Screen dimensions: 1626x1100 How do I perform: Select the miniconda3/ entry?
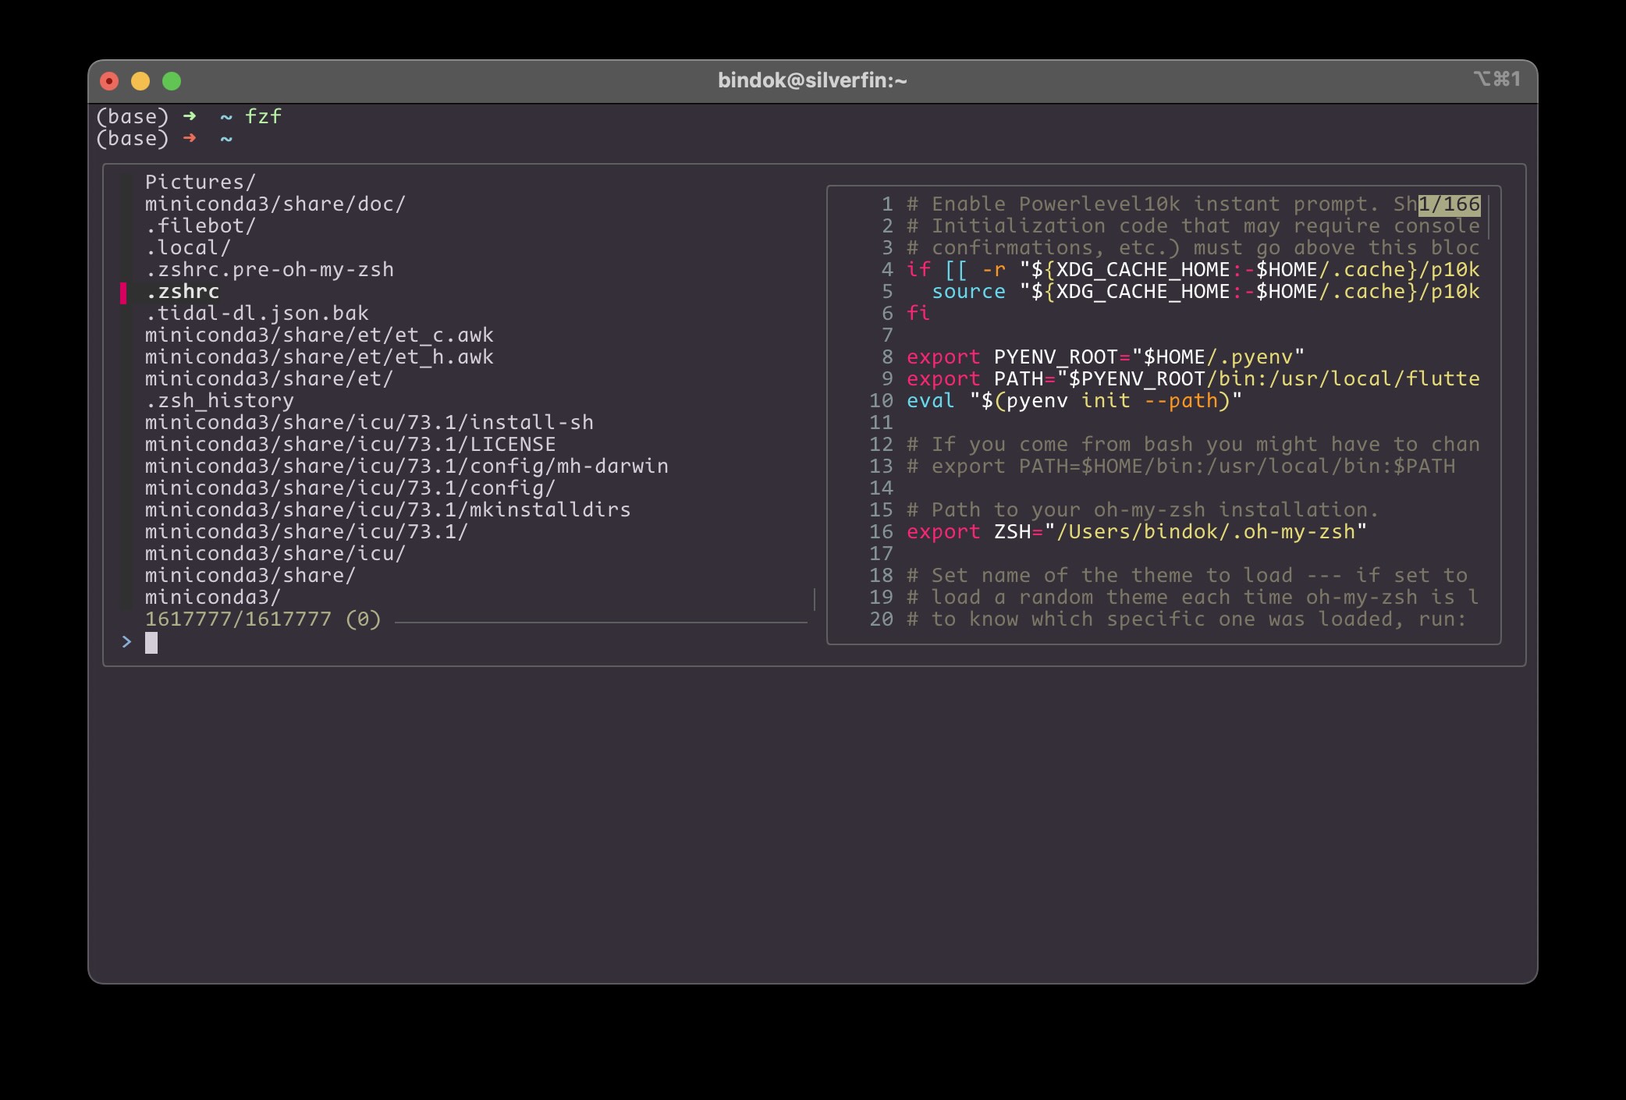point(213,597)
